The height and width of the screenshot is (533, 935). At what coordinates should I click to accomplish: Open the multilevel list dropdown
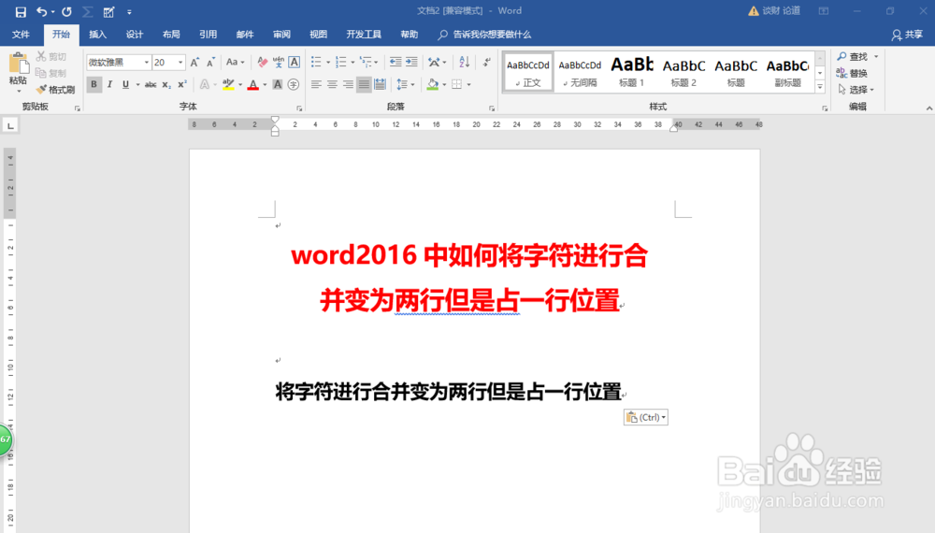click(x=369, y=62)
